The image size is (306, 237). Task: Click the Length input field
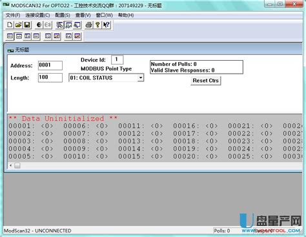(50, 77)
